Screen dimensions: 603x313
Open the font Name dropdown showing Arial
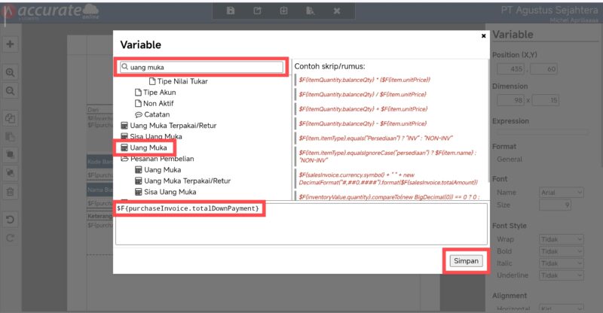tap(561, 193)
